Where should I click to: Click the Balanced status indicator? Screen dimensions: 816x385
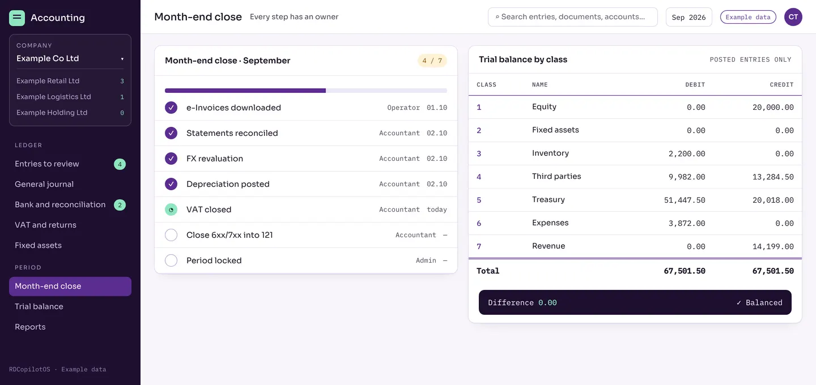tap(759, 303)
